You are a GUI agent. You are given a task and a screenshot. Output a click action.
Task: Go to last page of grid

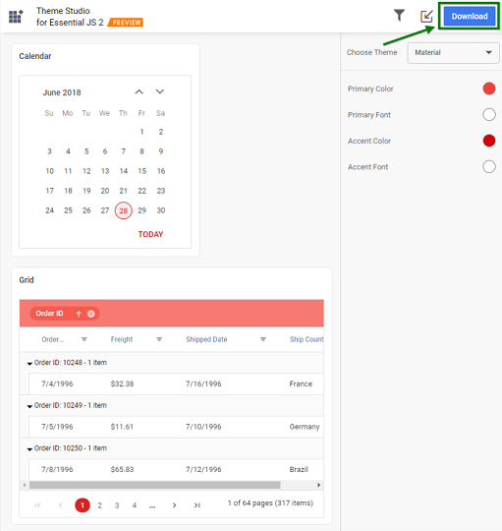click(196, 505)
